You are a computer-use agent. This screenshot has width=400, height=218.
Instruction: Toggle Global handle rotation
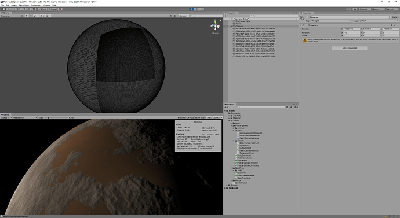coord(53,9)
